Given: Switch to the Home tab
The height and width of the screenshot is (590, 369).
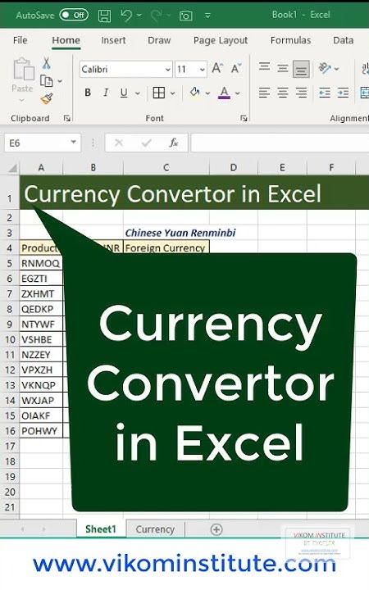Looking at the screenshot, I should [66, 40].
